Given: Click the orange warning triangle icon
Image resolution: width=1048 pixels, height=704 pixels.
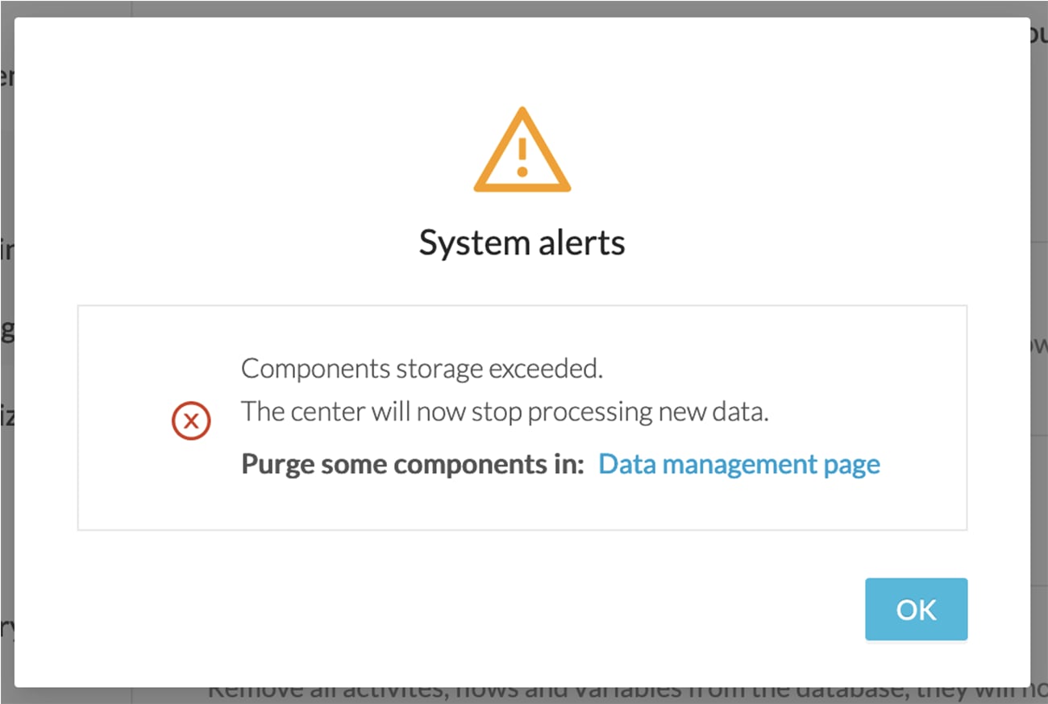Looking at the screenshot, I should [x=522, y=150].
